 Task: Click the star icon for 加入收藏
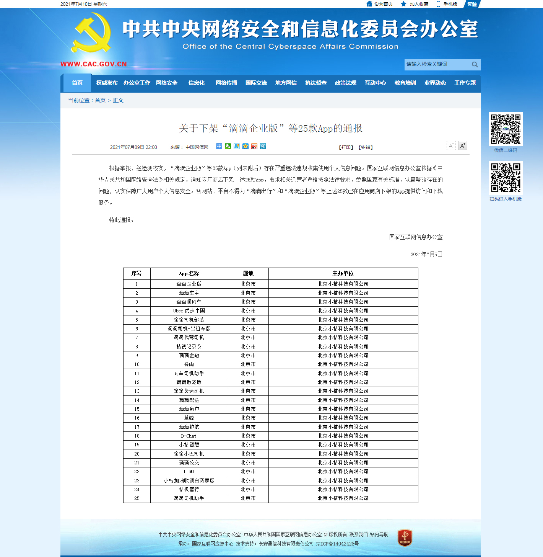403,4
